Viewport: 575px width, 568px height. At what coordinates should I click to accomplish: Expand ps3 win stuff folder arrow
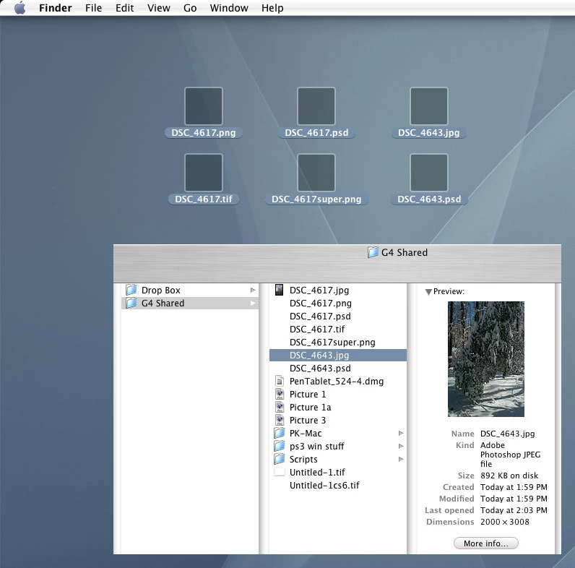[x=401, y=446]
